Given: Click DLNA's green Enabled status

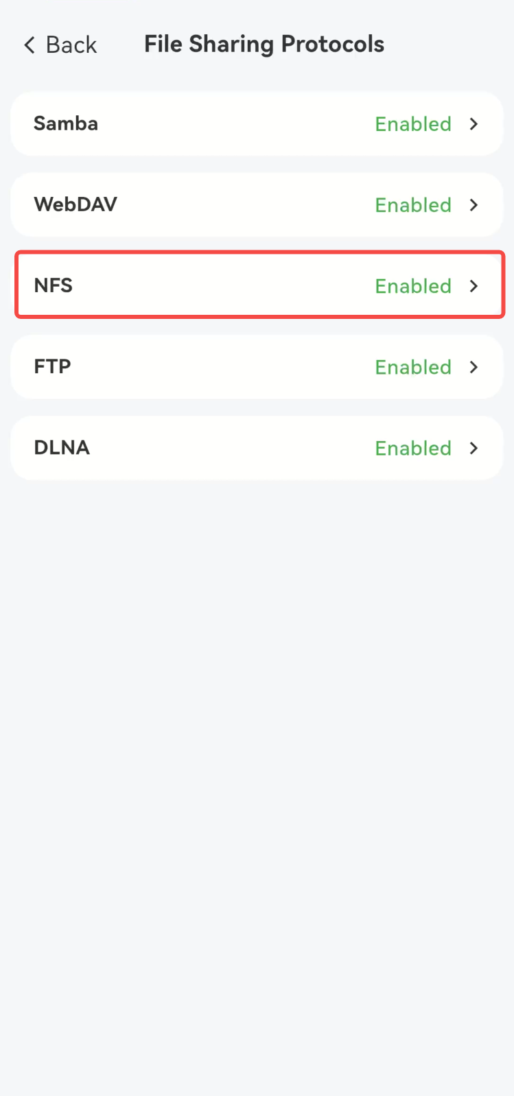Looking at the screenshot, I should point(413,448).
